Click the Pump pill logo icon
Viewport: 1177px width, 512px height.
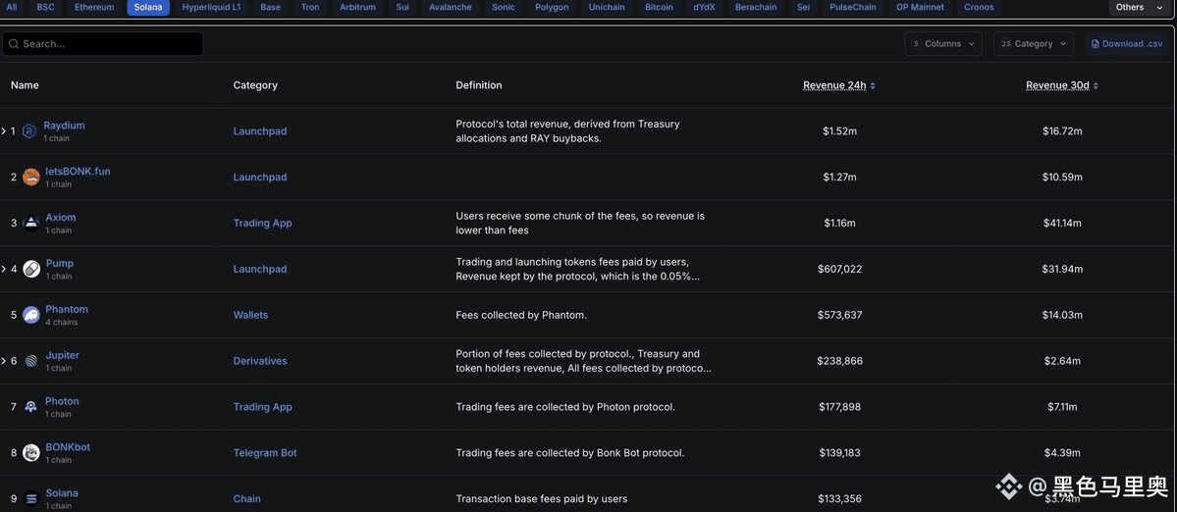point(30,269)
